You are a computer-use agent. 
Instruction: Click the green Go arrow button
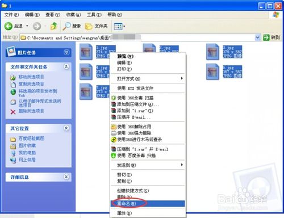(266, 37)
